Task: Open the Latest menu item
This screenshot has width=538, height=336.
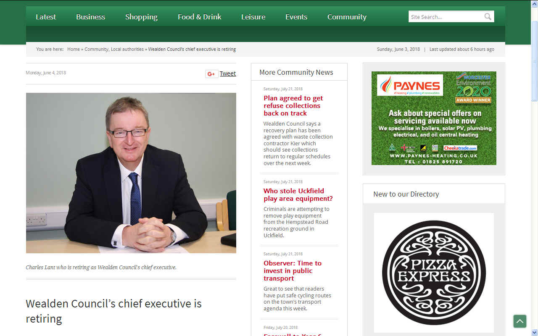Action: click(46, 17)
